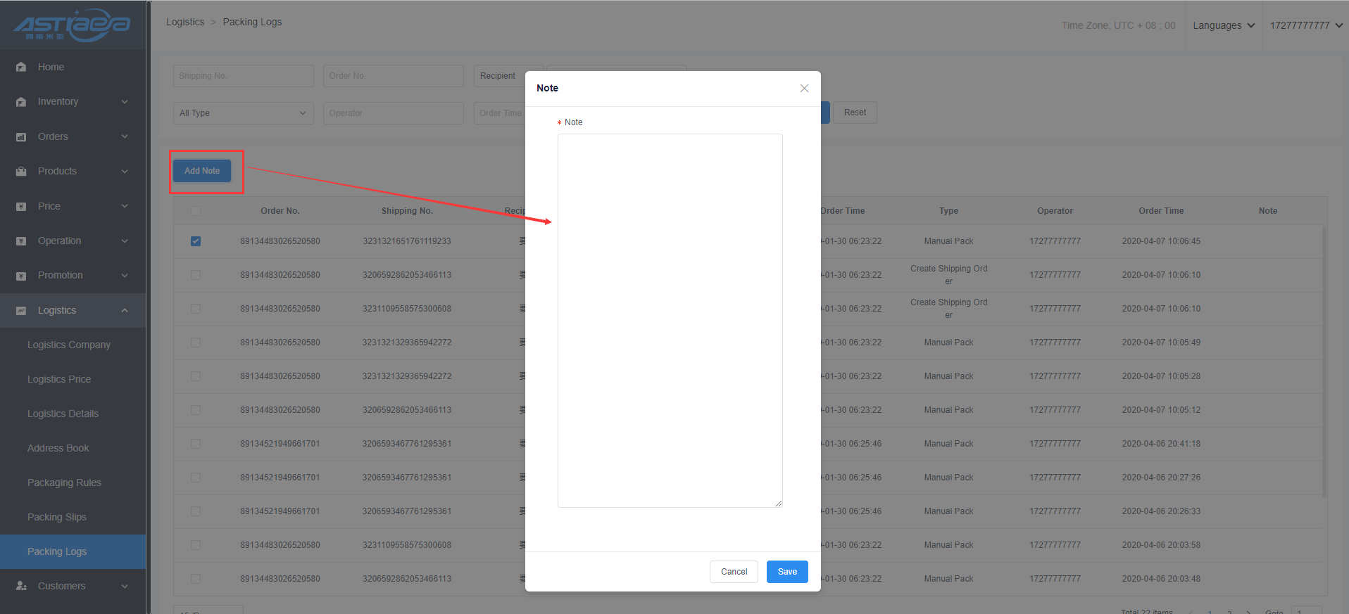
Task: Toggle the select-all header checkbox
Action: coord(196,211)
